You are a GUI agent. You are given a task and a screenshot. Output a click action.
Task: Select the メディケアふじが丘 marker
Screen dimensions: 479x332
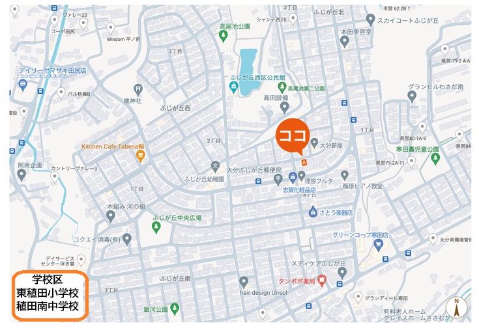point(342,273)
